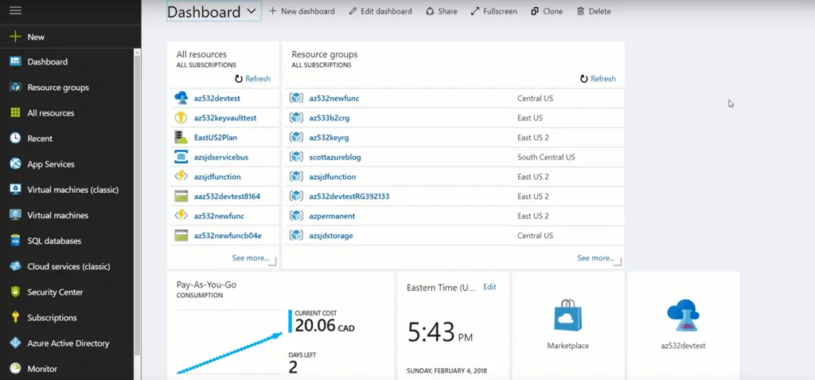
Task: Open Dashboard icon in sidebar
Action: coord(16,61)
